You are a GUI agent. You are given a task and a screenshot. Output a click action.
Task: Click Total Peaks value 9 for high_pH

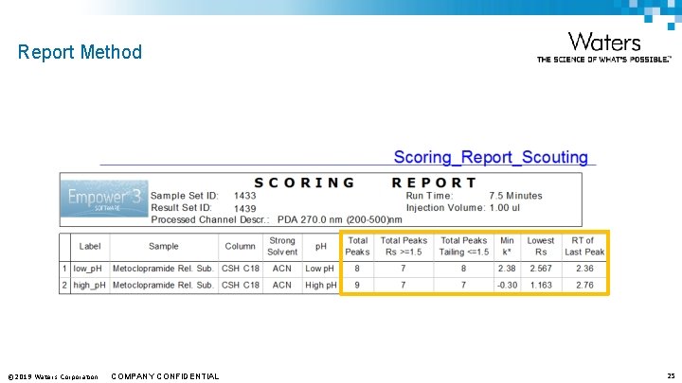(357, 286)
